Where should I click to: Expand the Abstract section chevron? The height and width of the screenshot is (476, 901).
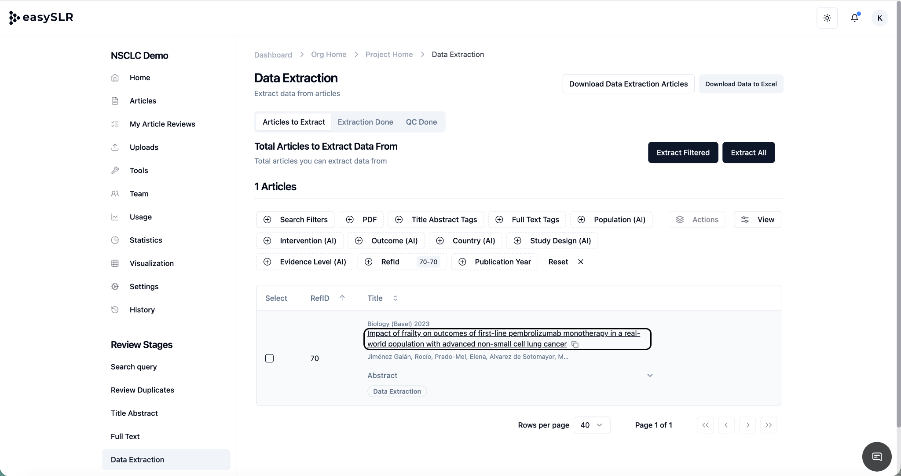click(650, 376)
